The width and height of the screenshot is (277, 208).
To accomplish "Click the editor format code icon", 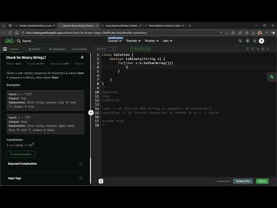I will (x=253, y=49).
